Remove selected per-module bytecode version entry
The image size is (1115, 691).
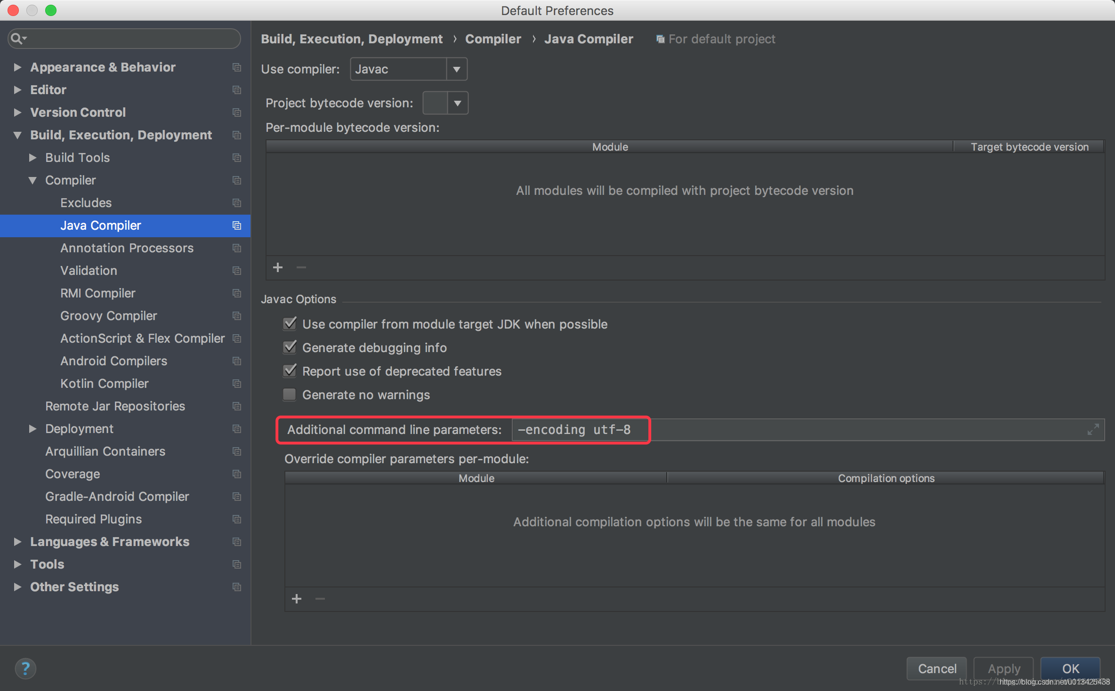point(301,268)
